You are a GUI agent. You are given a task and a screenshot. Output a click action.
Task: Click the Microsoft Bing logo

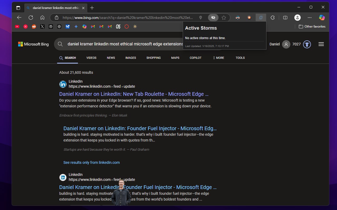[x=33, y=44]
